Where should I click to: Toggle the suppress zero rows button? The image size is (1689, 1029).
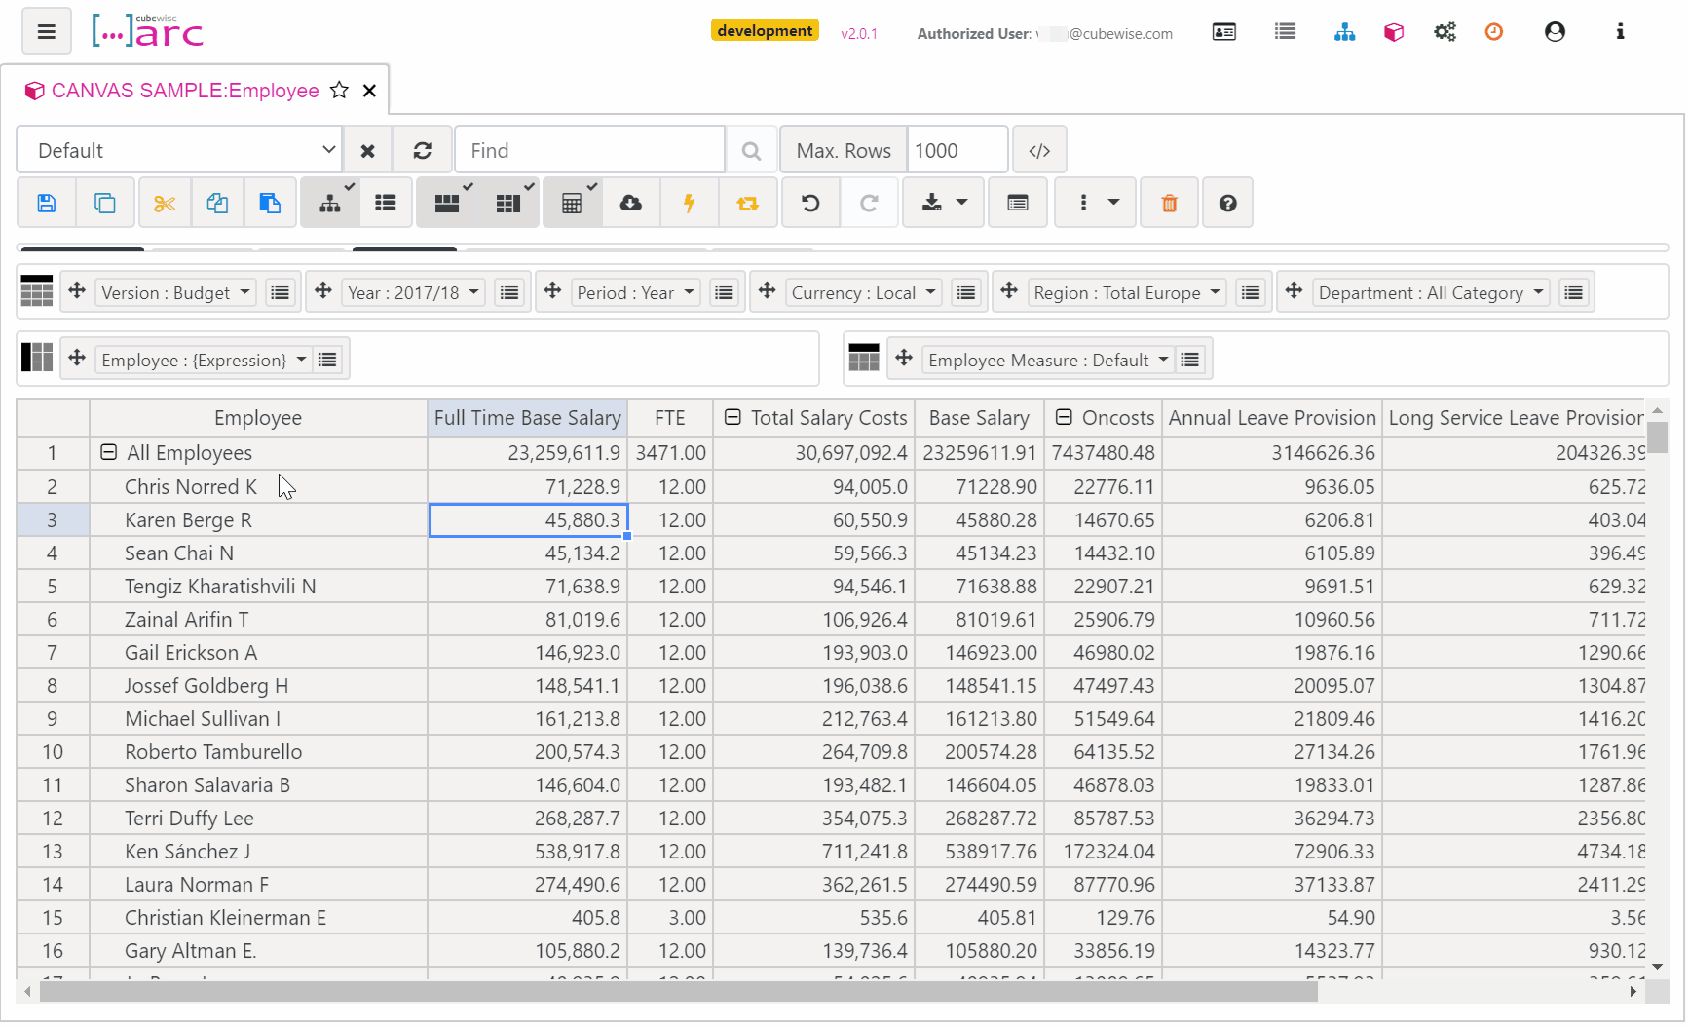click(x=447, y=203)
